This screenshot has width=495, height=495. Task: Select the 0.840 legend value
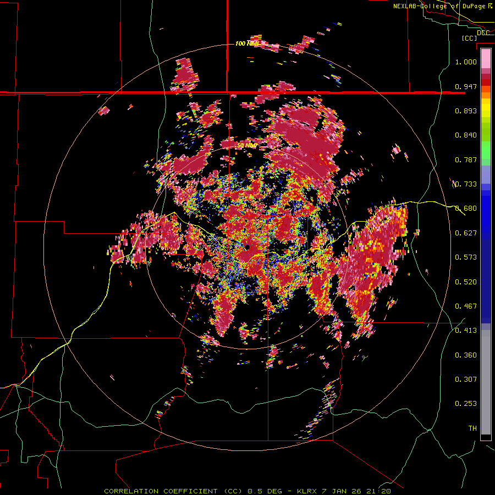(466, 135)
